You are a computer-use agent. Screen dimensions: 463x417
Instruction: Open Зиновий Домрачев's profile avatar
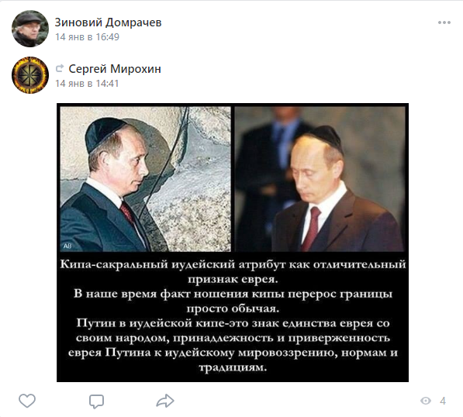29,29
